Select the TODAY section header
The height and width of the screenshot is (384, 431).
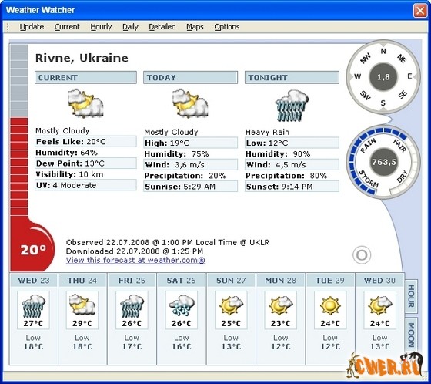pyautogui.click(x=190, y=77)
